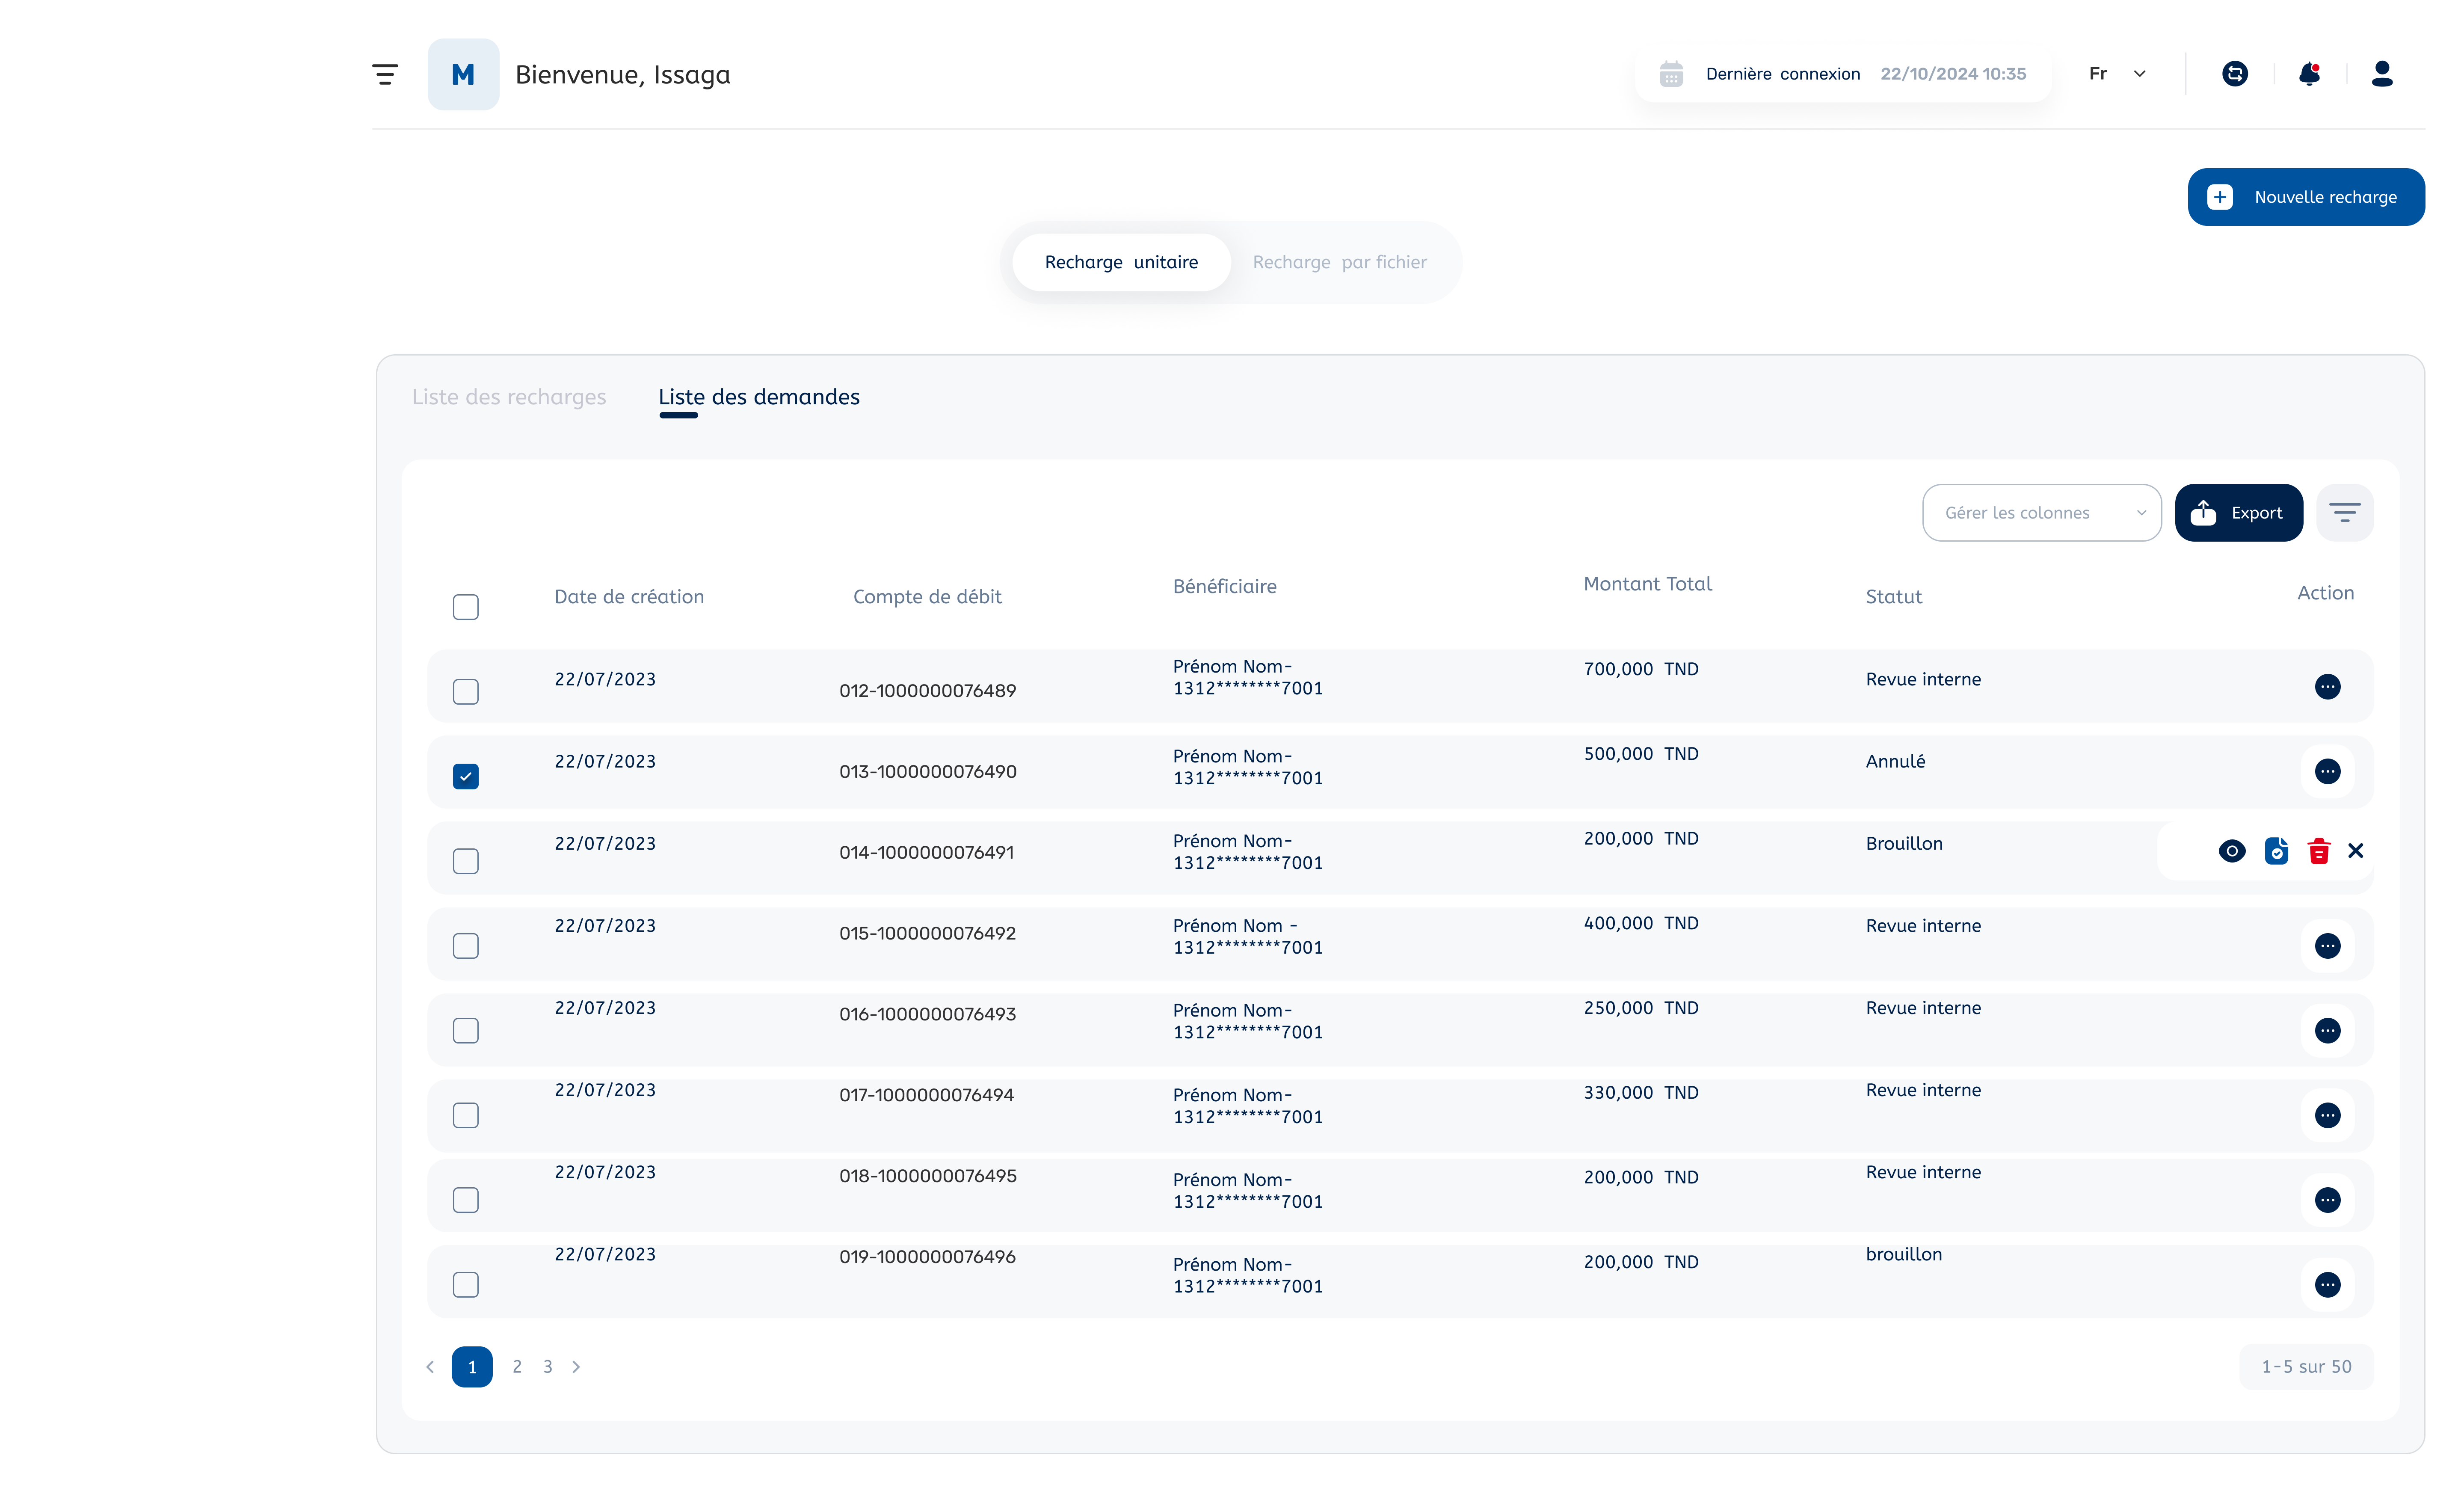Select the row with account 012-1000000076489
This screenshot has width=2464, height=1494.
click(x=466, y=692)
